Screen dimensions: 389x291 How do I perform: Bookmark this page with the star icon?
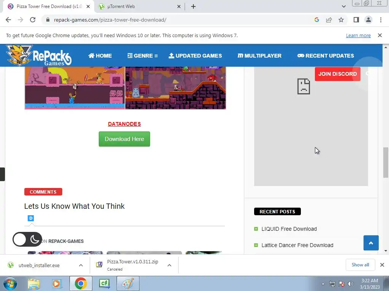coord(341,20)
